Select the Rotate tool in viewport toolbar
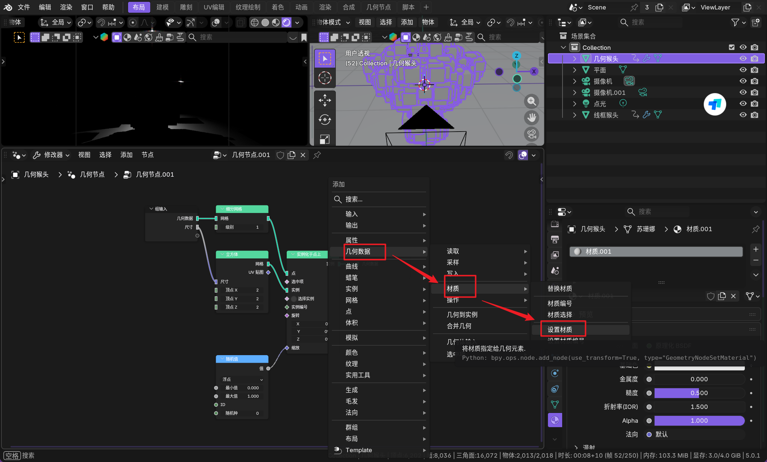 [325, 120]
